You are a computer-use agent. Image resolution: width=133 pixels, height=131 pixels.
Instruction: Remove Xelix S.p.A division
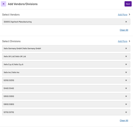pyautogui.click(x=126, y=64)
